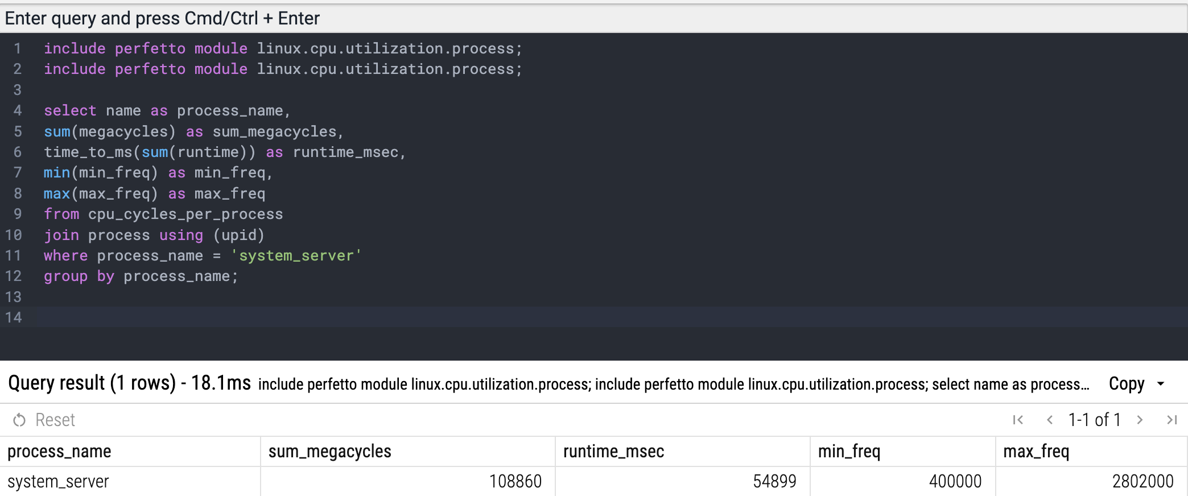The image size is (1188, 496).
Task: Jump to the last page of results
Action: (x=1171, y=420)
